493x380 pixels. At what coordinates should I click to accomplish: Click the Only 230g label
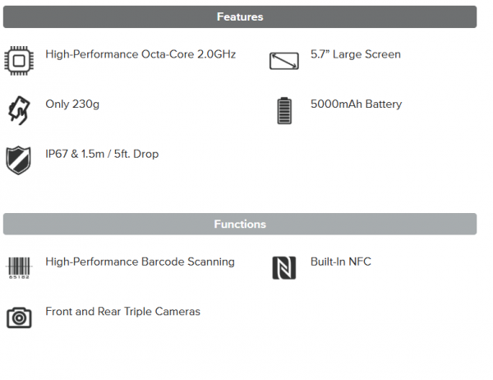point(72,104)
